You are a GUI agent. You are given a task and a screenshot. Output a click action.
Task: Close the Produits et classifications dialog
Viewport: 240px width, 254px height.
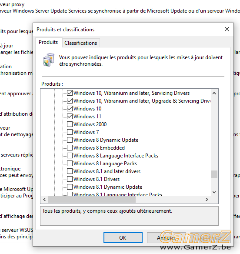[227, 29]
